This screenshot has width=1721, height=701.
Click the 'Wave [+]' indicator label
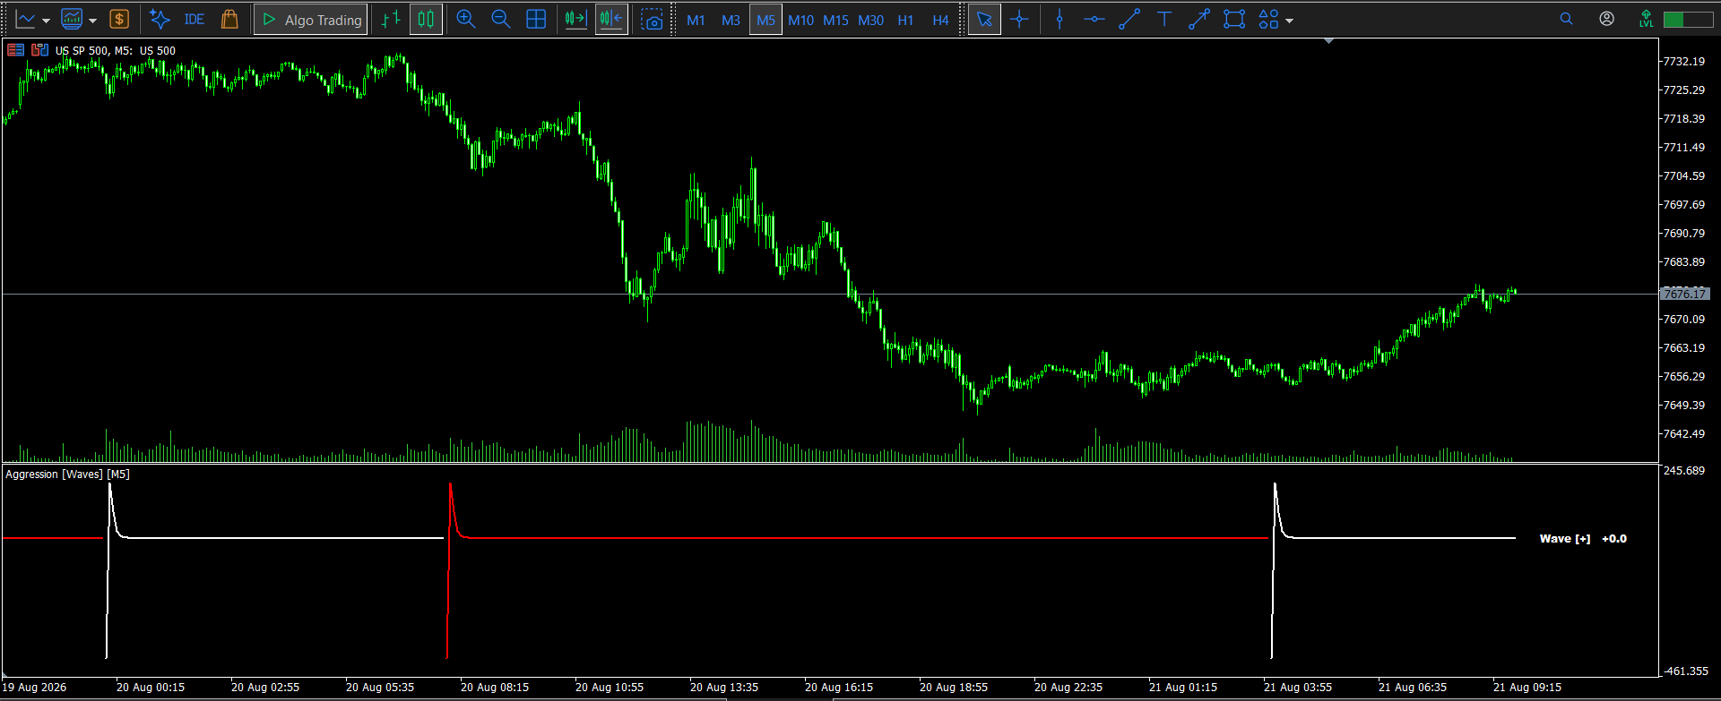pos(1565,539)
